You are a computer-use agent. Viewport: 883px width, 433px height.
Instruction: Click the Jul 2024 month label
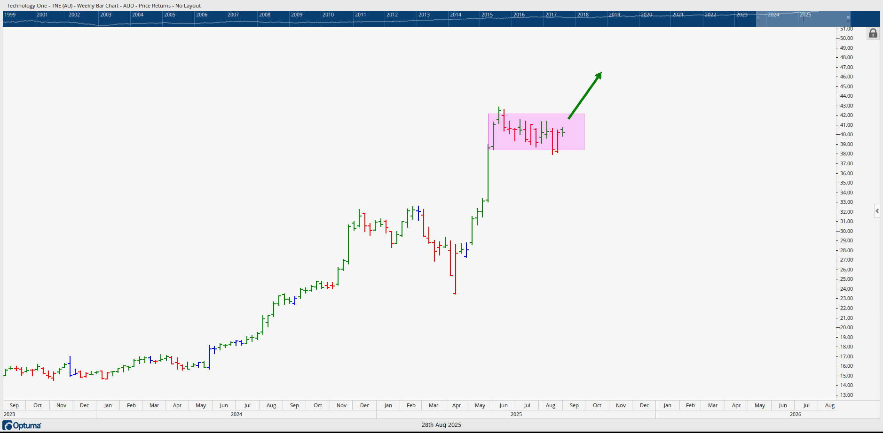coord(247,405)
